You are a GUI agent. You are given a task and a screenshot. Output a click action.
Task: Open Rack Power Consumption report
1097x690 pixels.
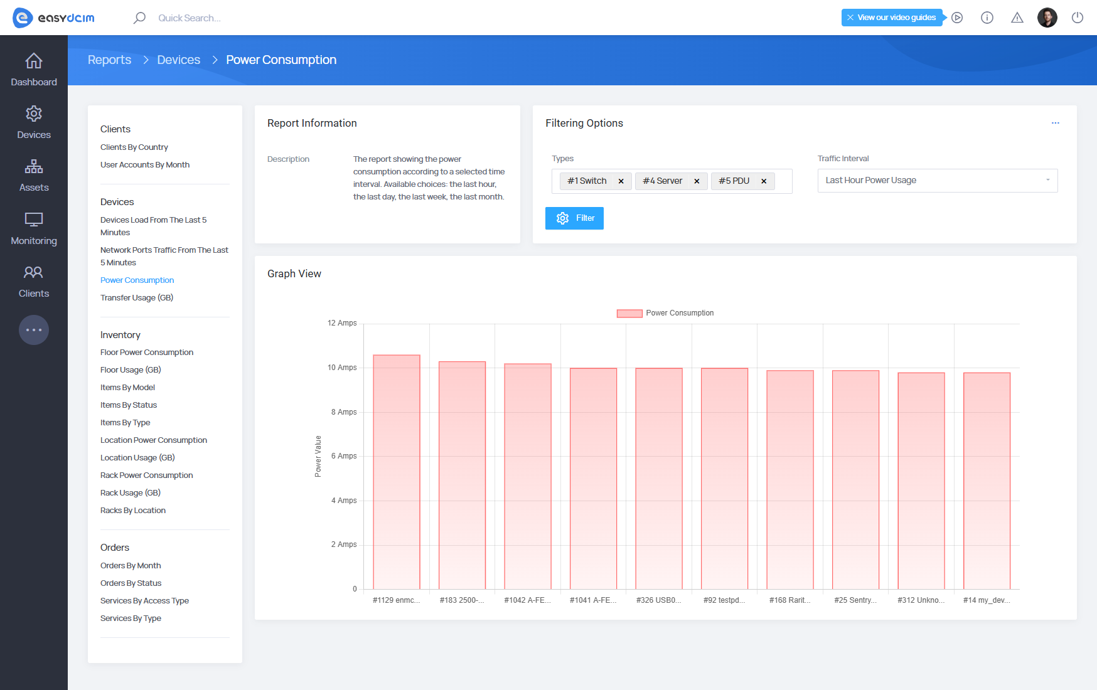[x=147, y=475]
